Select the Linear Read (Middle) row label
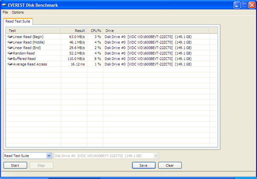This screenshot has width=257, height=179. point(29,42)
